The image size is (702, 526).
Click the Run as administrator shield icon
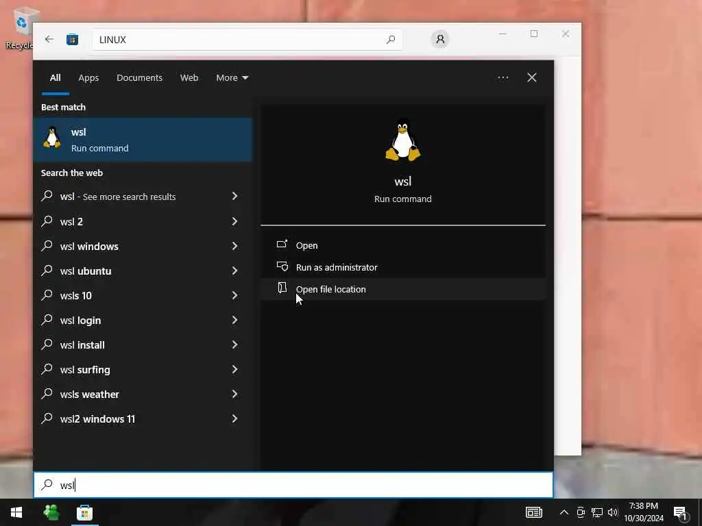coord(282,266)
